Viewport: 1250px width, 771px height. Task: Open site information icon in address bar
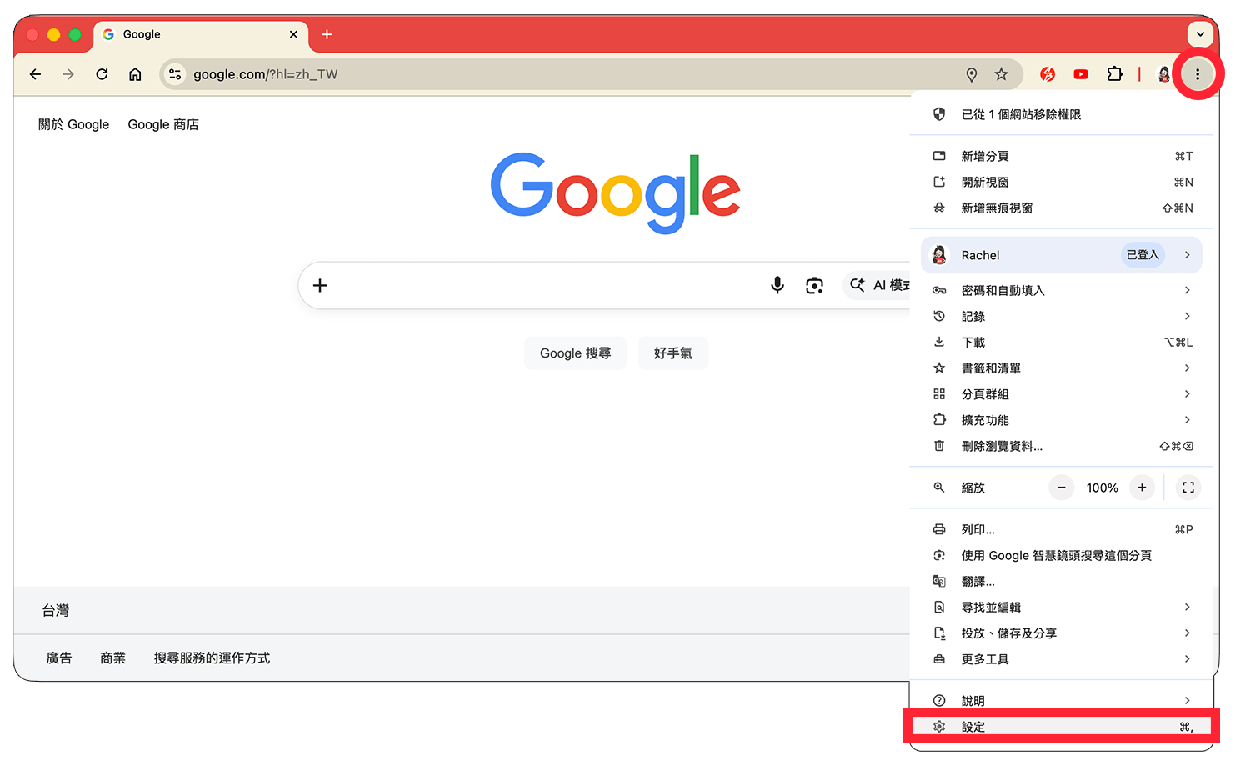(175, 74)
